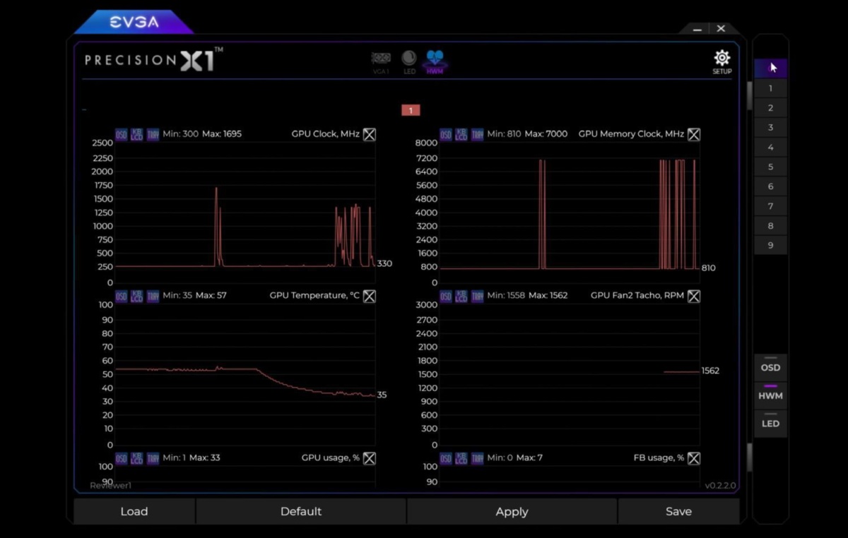Click the GPU Clock graph plot area
The height and width of the screenshot is (538, 848).
(245, 212)
